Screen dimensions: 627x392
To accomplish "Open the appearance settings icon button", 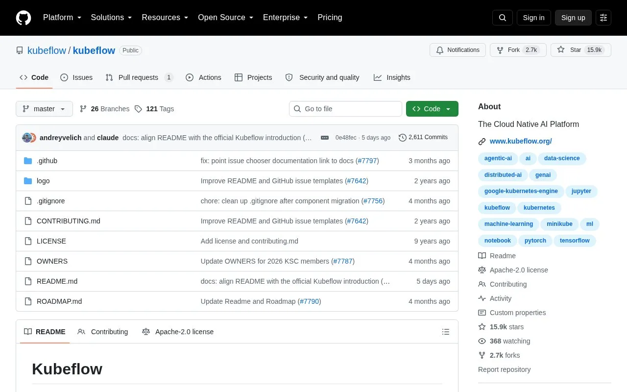I will pos(603,18).
